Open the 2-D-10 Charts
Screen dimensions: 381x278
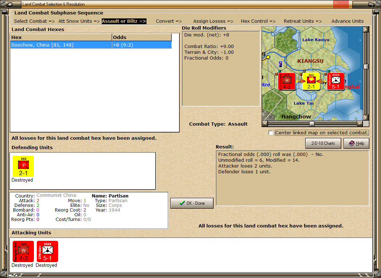(323, 143)
